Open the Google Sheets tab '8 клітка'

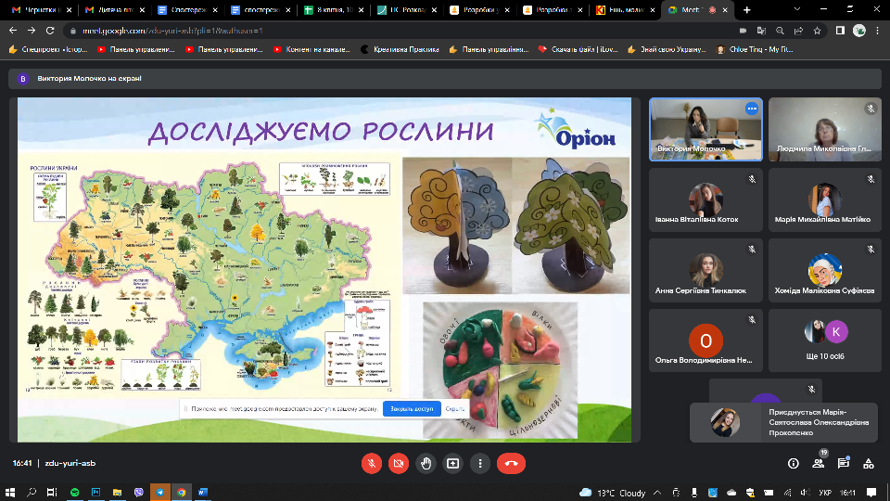pos(335,10)
